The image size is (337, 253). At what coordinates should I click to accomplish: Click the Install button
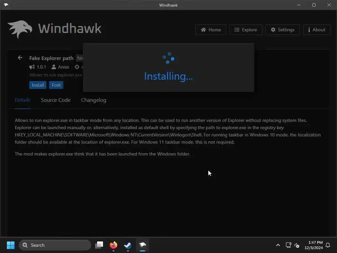pyautogui.click(x=38, y=85)
